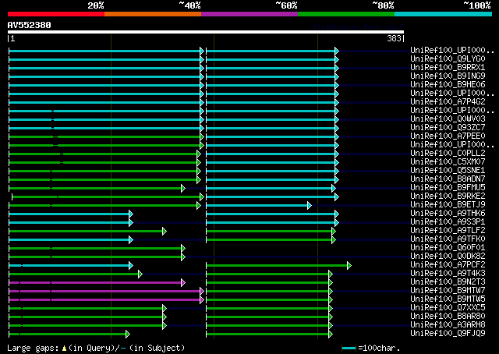The height and width of the screenshot is (354, 499).
Task: Select the UniRef100_Q93ZC7 label
Action: (448, 128)
